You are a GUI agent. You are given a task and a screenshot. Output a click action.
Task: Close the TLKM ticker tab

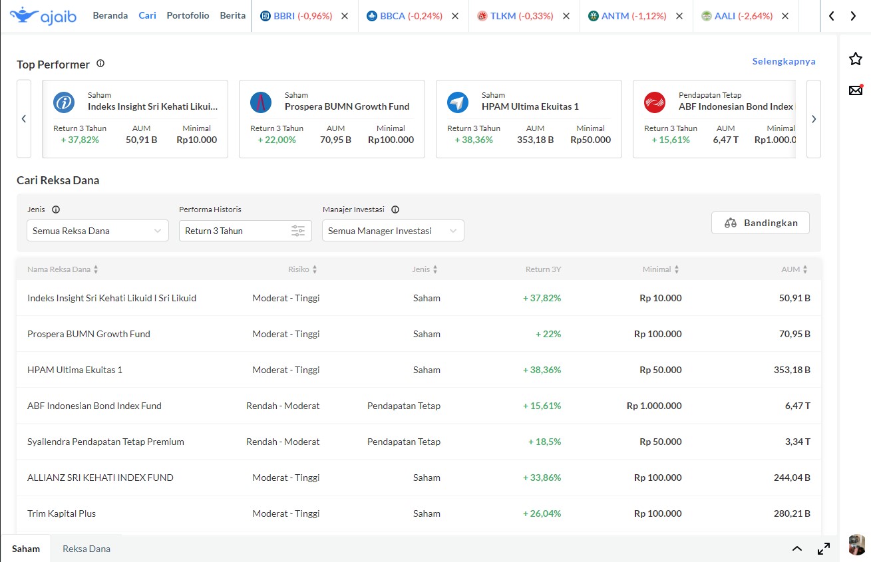pyautogui.click(x=566, y=16)
